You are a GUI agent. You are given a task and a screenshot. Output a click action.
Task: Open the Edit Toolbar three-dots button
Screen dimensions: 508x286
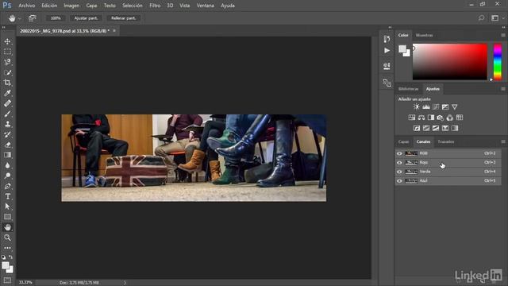tap(7, 248)
